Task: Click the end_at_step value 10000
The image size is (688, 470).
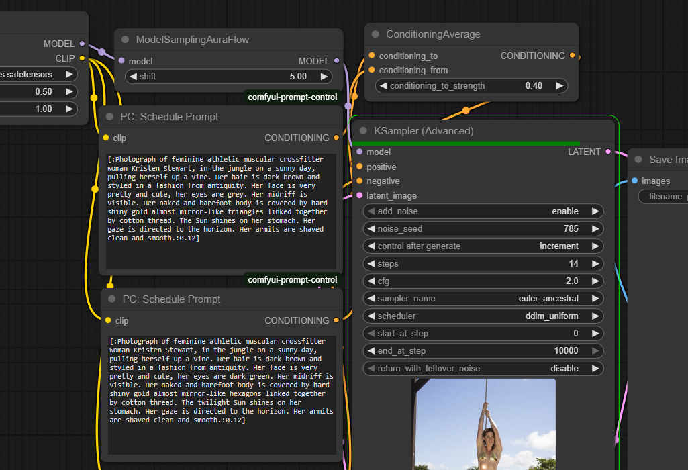Action: point(566,351)
